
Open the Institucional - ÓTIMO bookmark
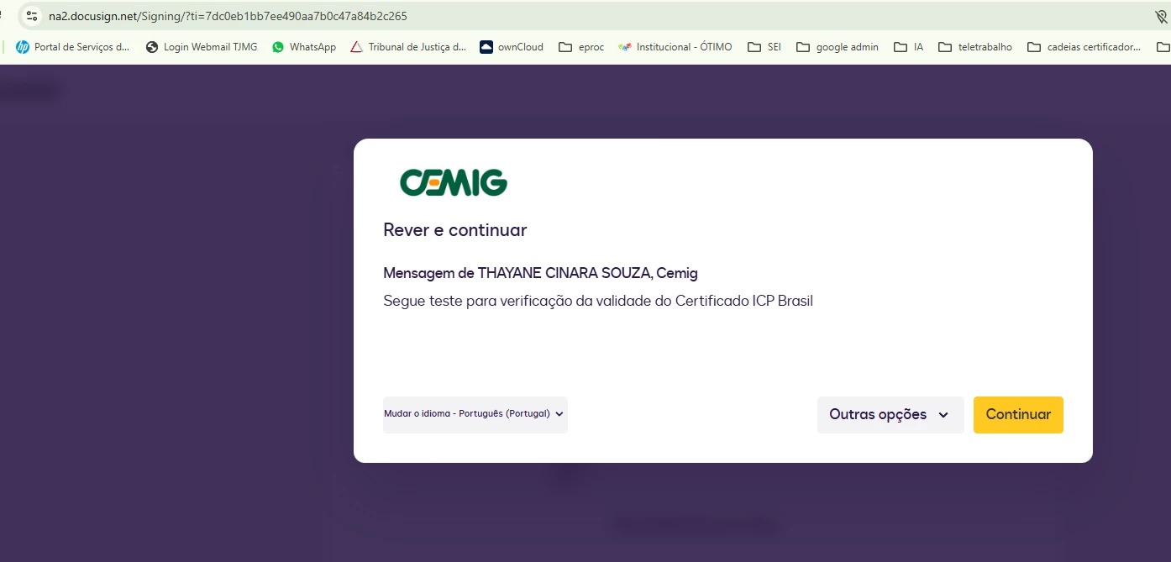coord(675,47)
